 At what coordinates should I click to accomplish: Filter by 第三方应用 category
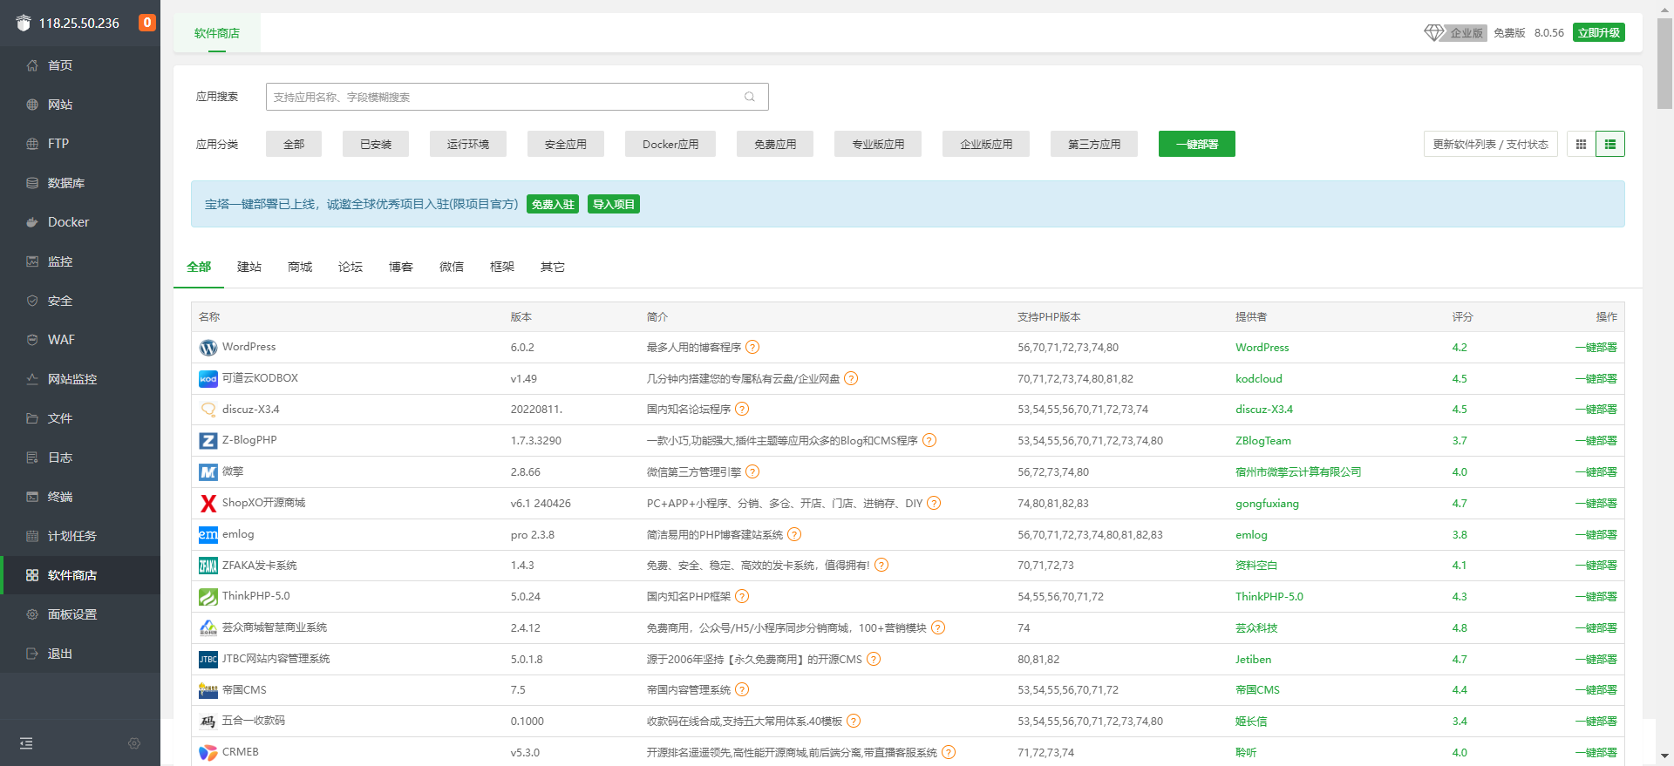tap(1094, 144)
